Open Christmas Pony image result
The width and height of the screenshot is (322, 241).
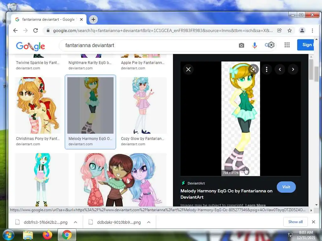pos(38,105)
